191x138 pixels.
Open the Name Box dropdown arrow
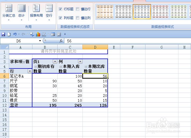(40, 41)
